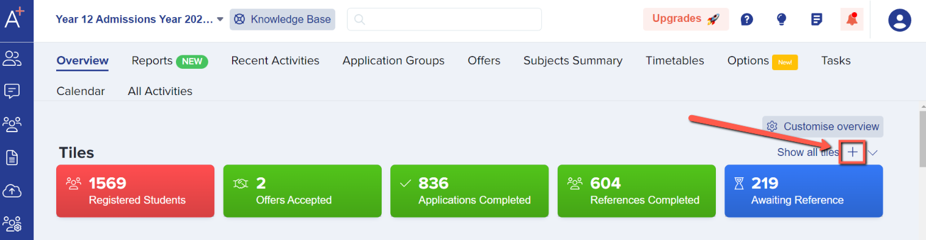Collapse tiles with the chevron arrow
The image size is (926, 240).
[x=873, y=152]
